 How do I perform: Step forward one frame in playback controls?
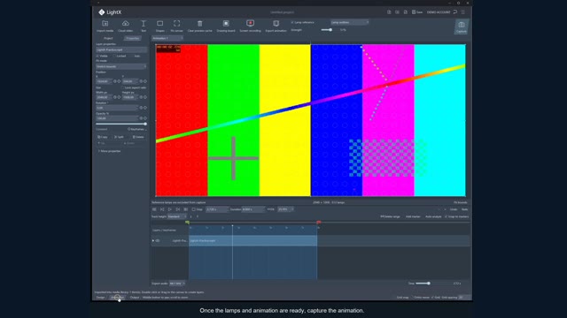point(178,209)
